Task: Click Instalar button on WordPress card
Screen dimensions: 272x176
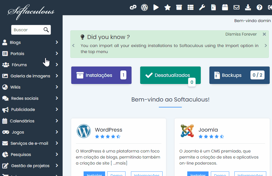Action: point(94,174)
